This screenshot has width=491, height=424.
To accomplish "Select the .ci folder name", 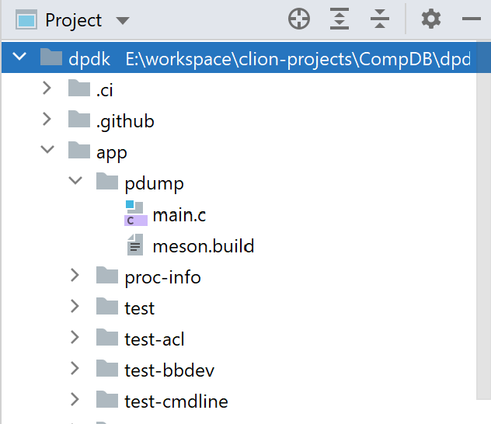I will [105, 90].
